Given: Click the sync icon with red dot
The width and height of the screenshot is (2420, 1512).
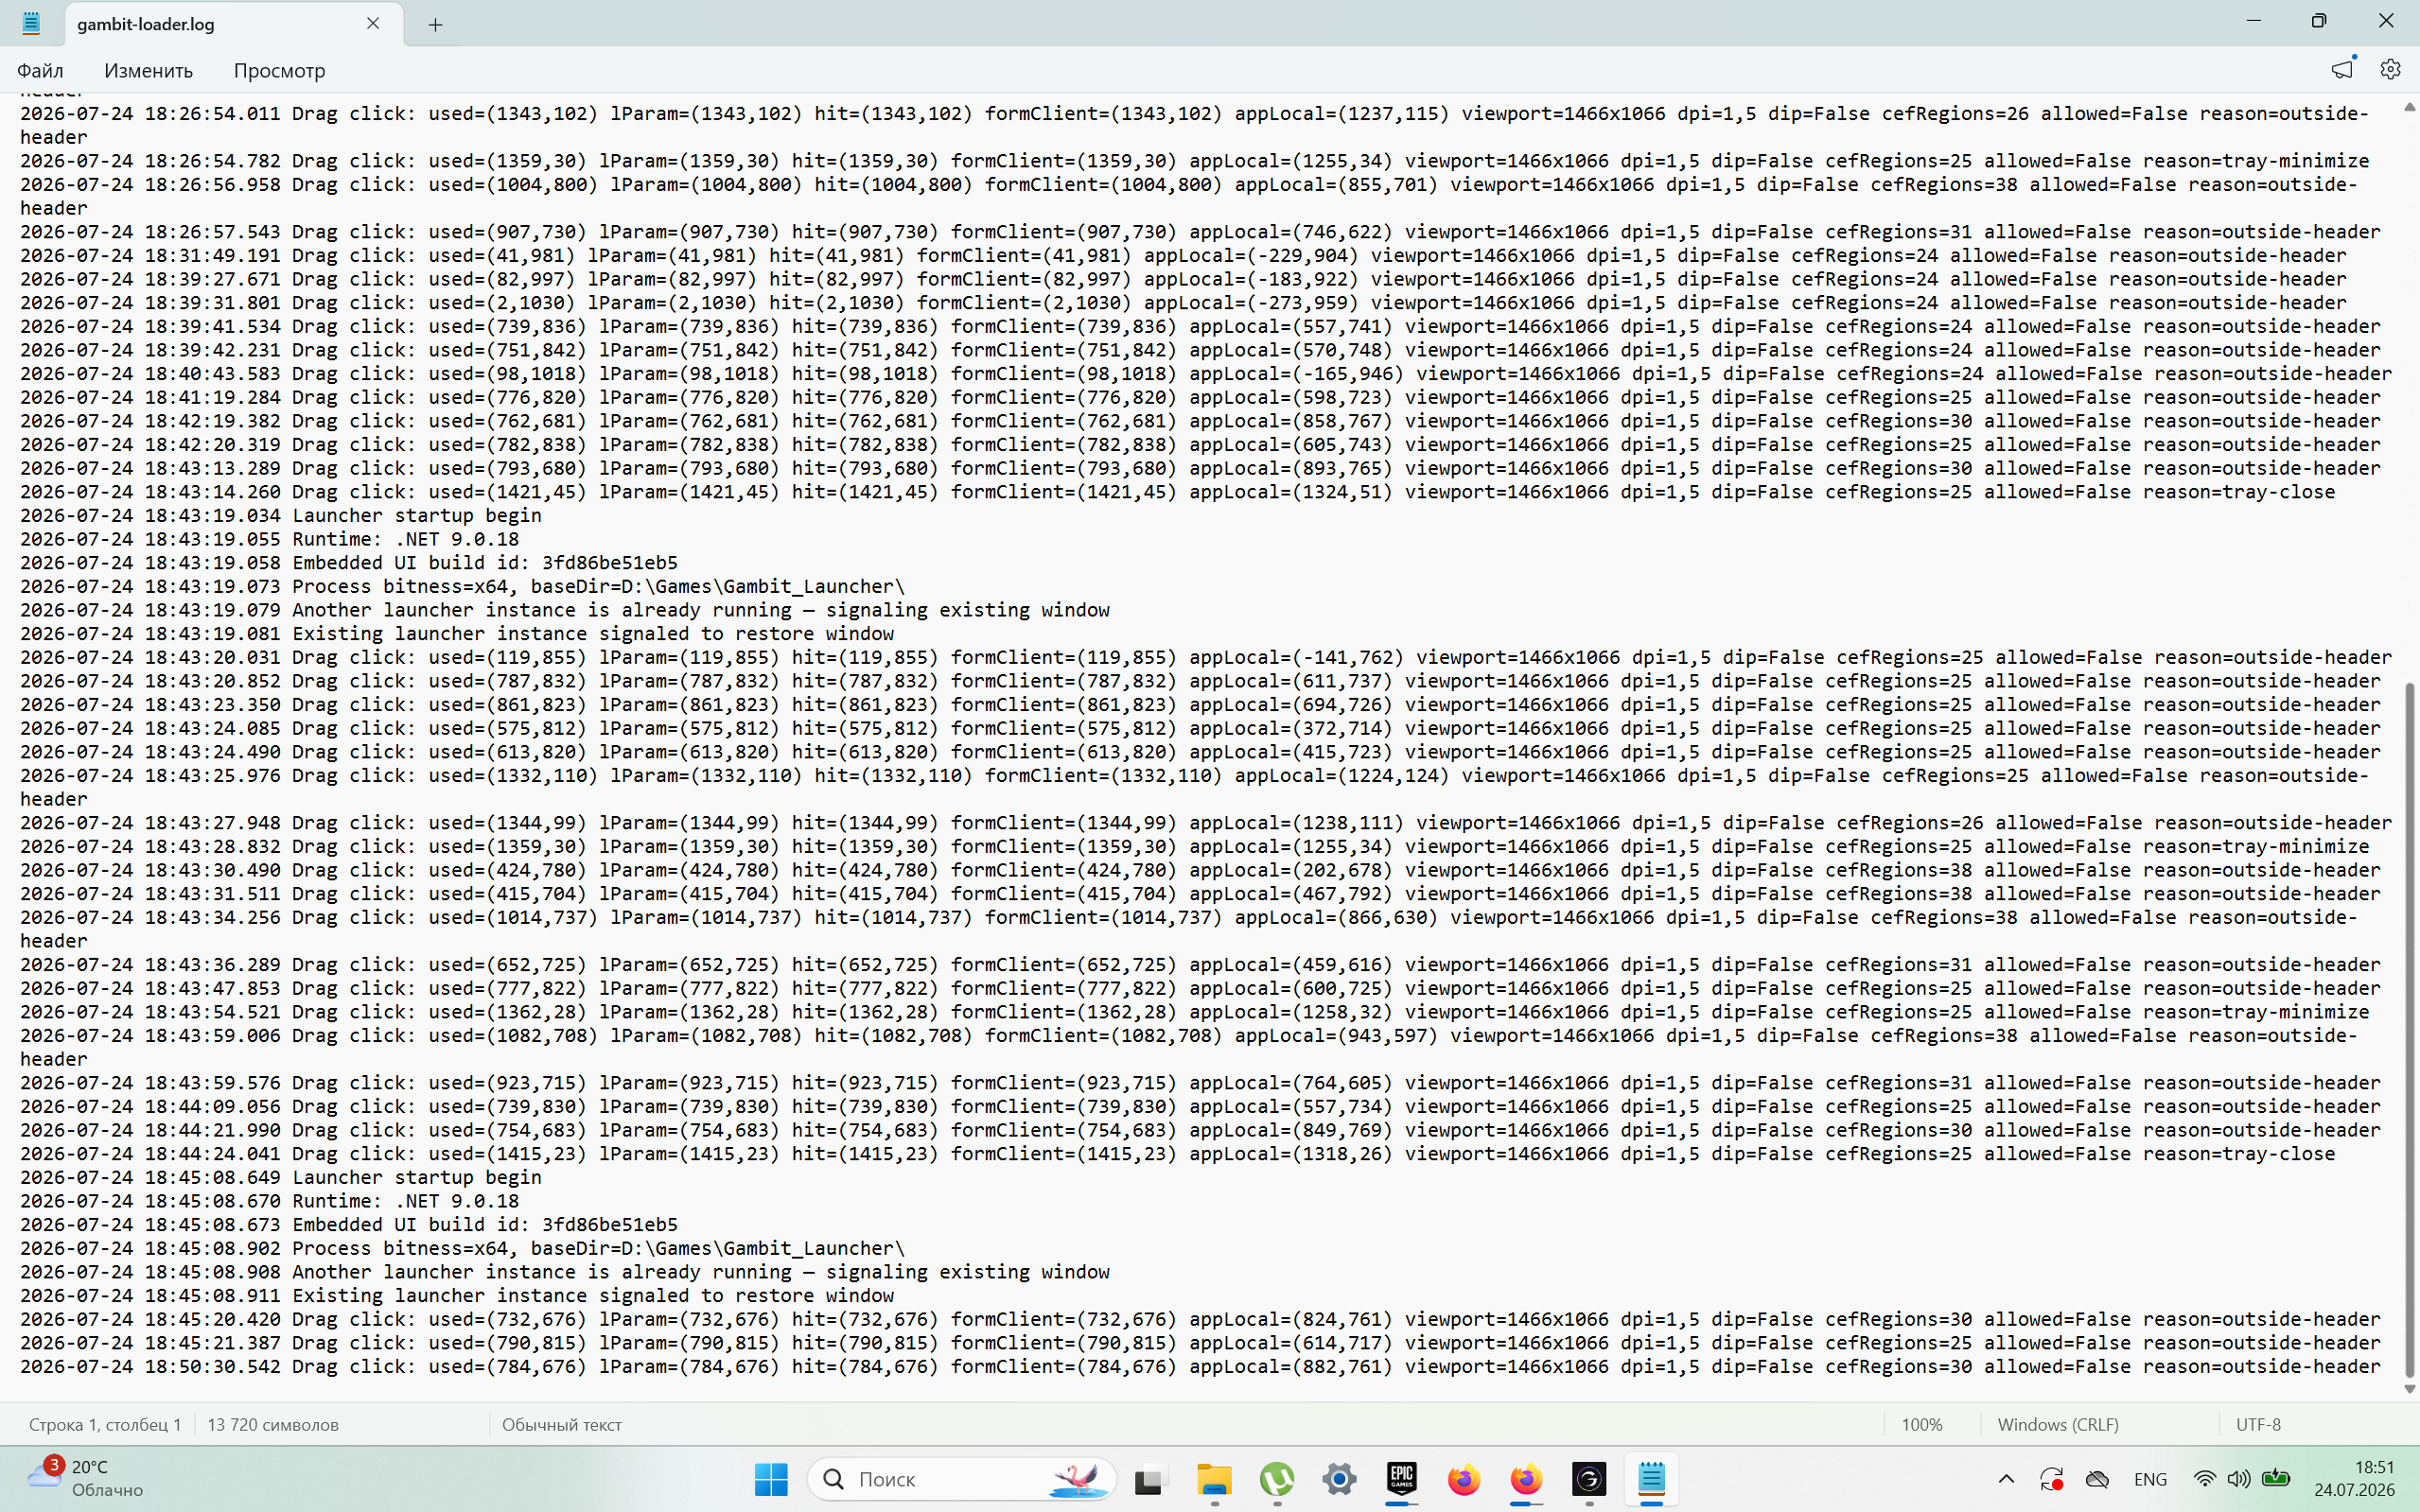Looking at the screenshot, I should click(2051, 1478).
